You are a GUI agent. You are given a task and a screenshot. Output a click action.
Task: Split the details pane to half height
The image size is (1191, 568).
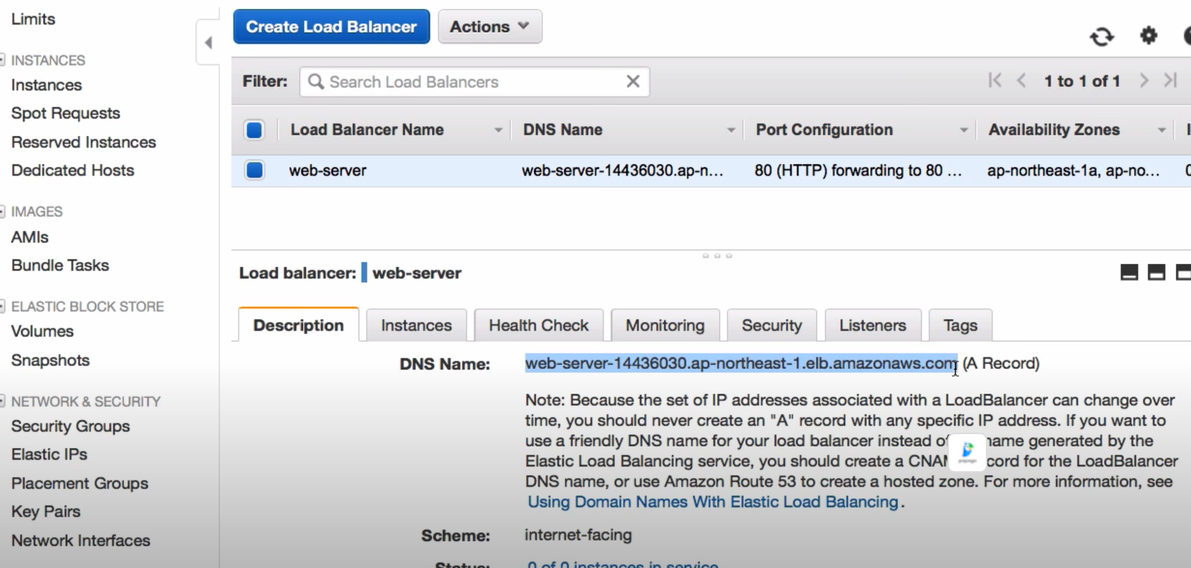coord(1156,272)
